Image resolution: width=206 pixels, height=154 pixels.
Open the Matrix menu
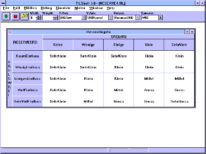[x=80, y=8]
